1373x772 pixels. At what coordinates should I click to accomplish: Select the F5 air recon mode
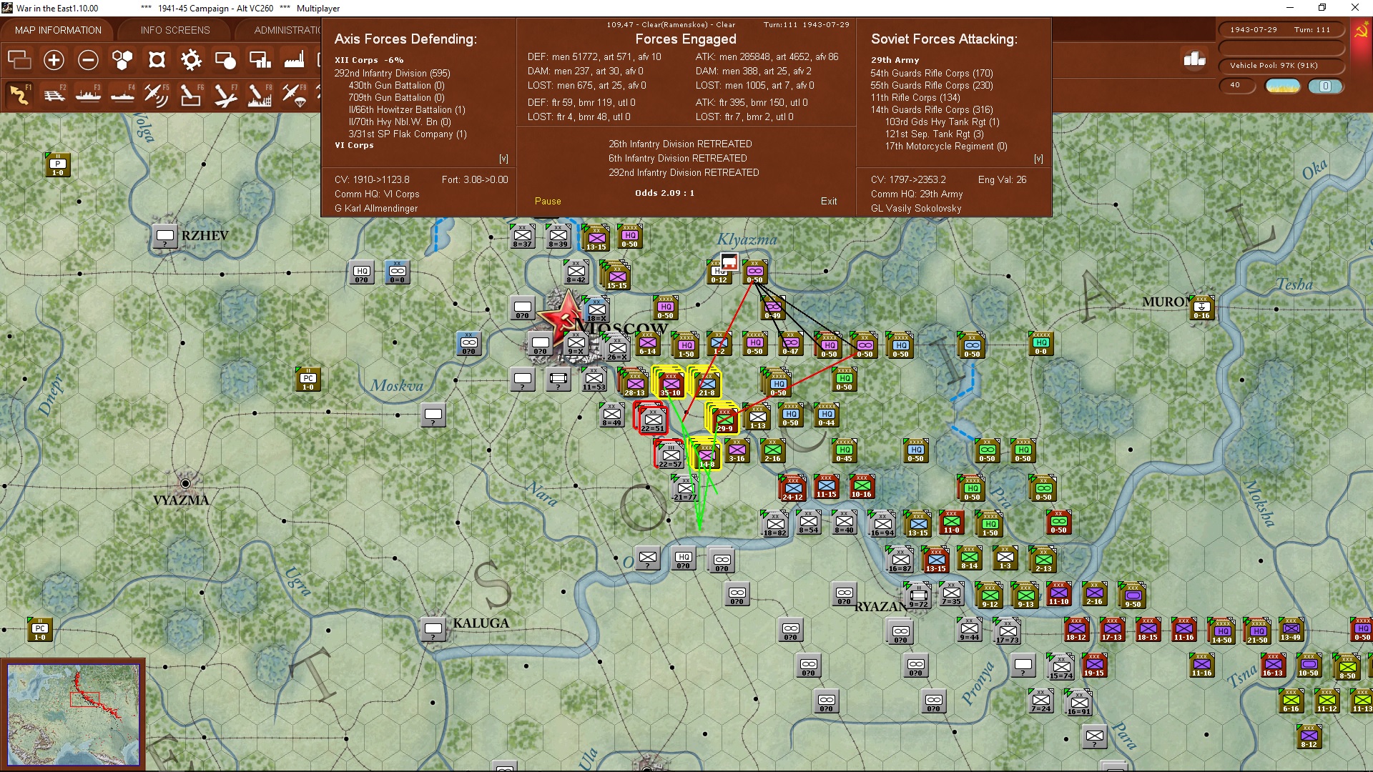156,94
